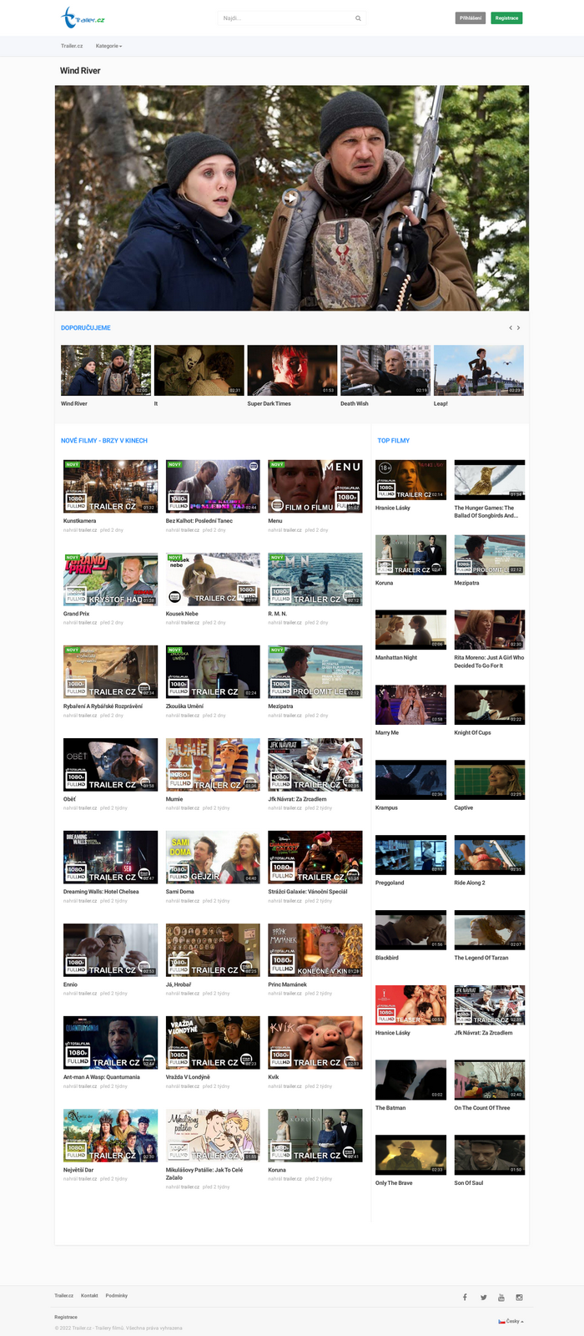584x1336 pixels.
Task: Open The Batman top film thumbnail
Action: (410, 1080)
